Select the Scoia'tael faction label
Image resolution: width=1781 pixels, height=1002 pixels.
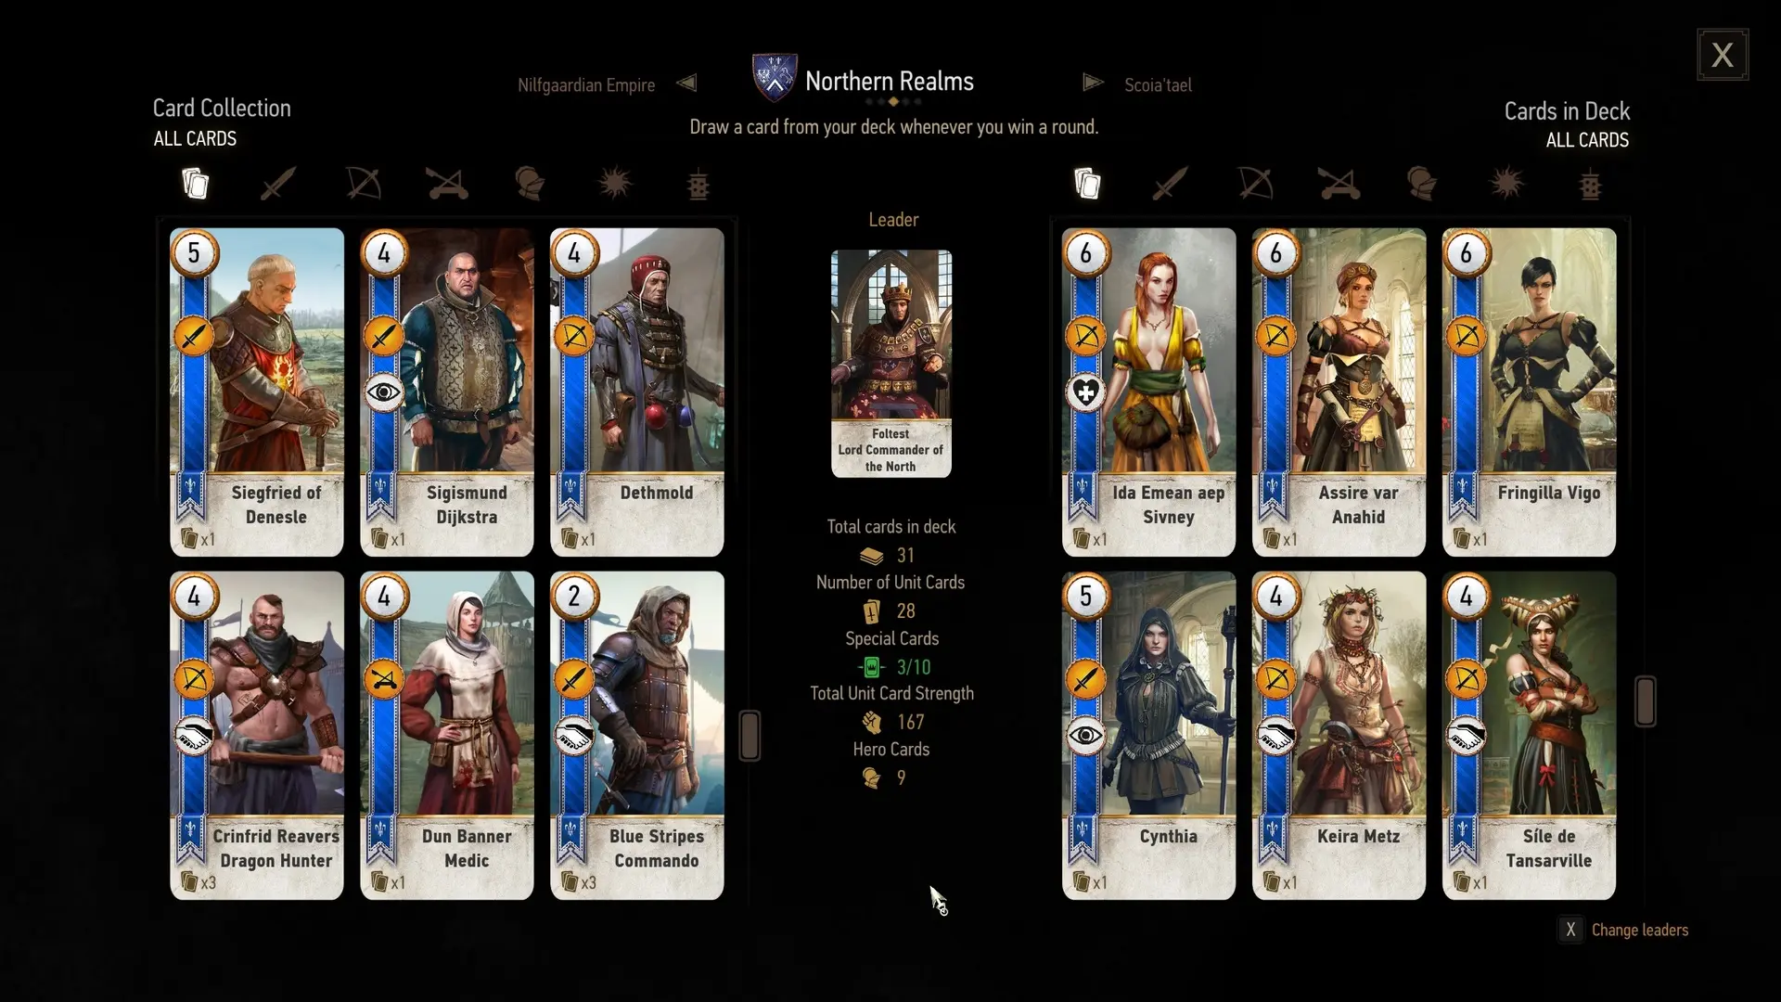pyautogui.click(x=1158, y=85)
